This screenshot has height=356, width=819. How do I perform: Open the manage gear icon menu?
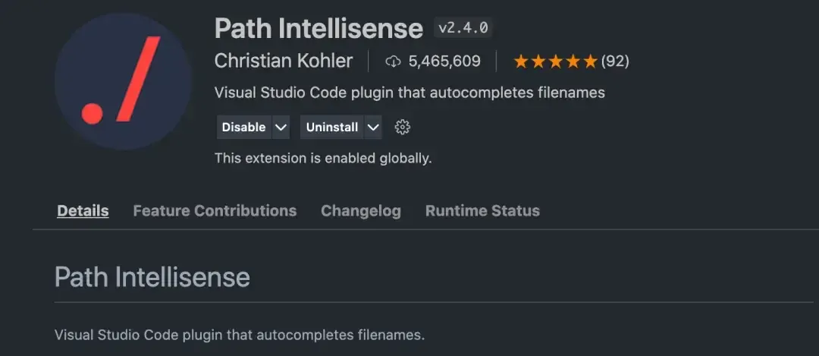403,128
